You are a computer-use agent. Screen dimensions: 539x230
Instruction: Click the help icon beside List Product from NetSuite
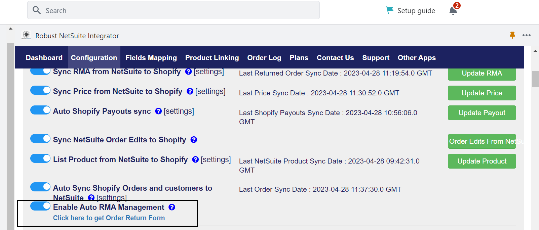point(195,159)
